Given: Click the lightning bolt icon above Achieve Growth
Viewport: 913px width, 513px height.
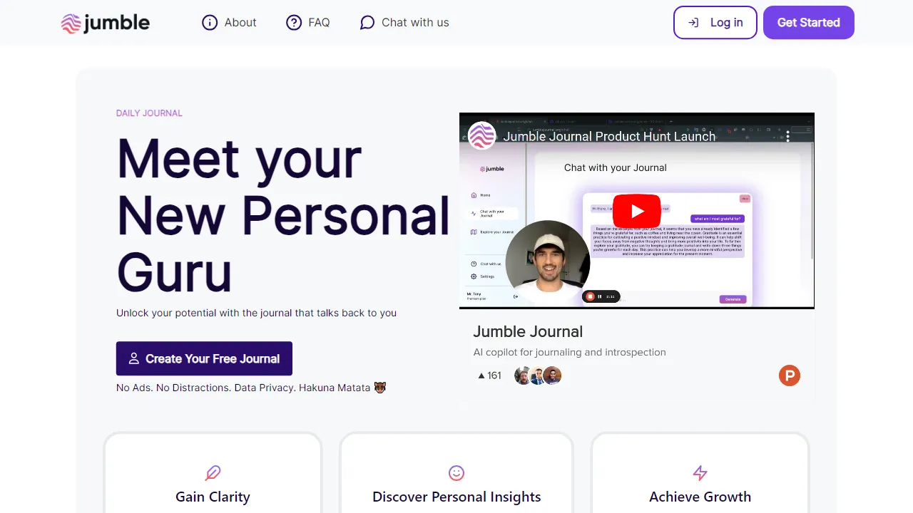Looking at the screenshot, I should [x=700, y=472].
